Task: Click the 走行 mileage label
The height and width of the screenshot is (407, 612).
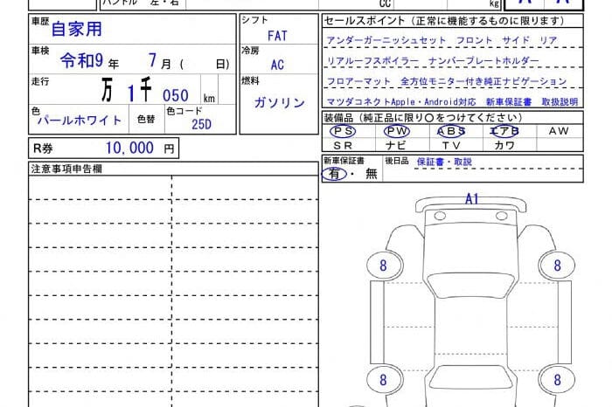Action: [40, 81]
